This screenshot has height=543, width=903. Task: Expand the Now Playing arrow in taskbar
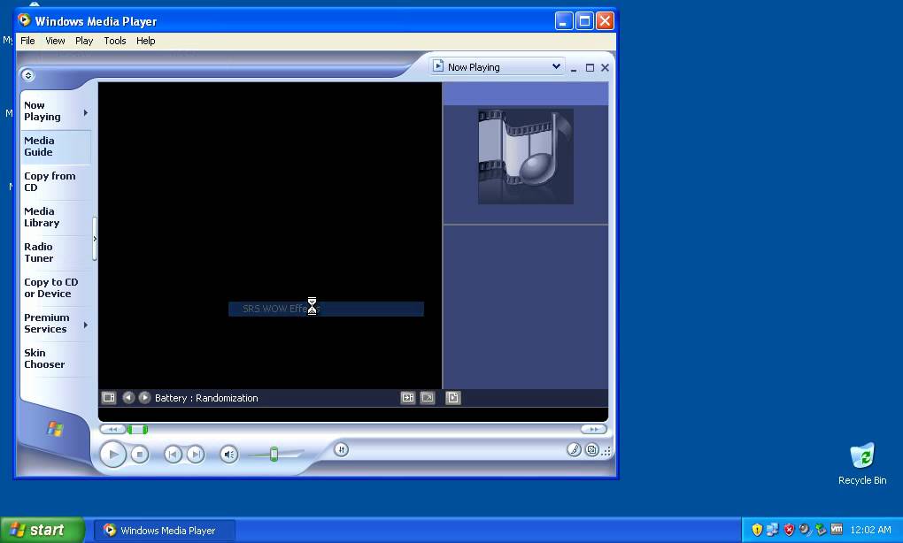click(x=86, y=112)
